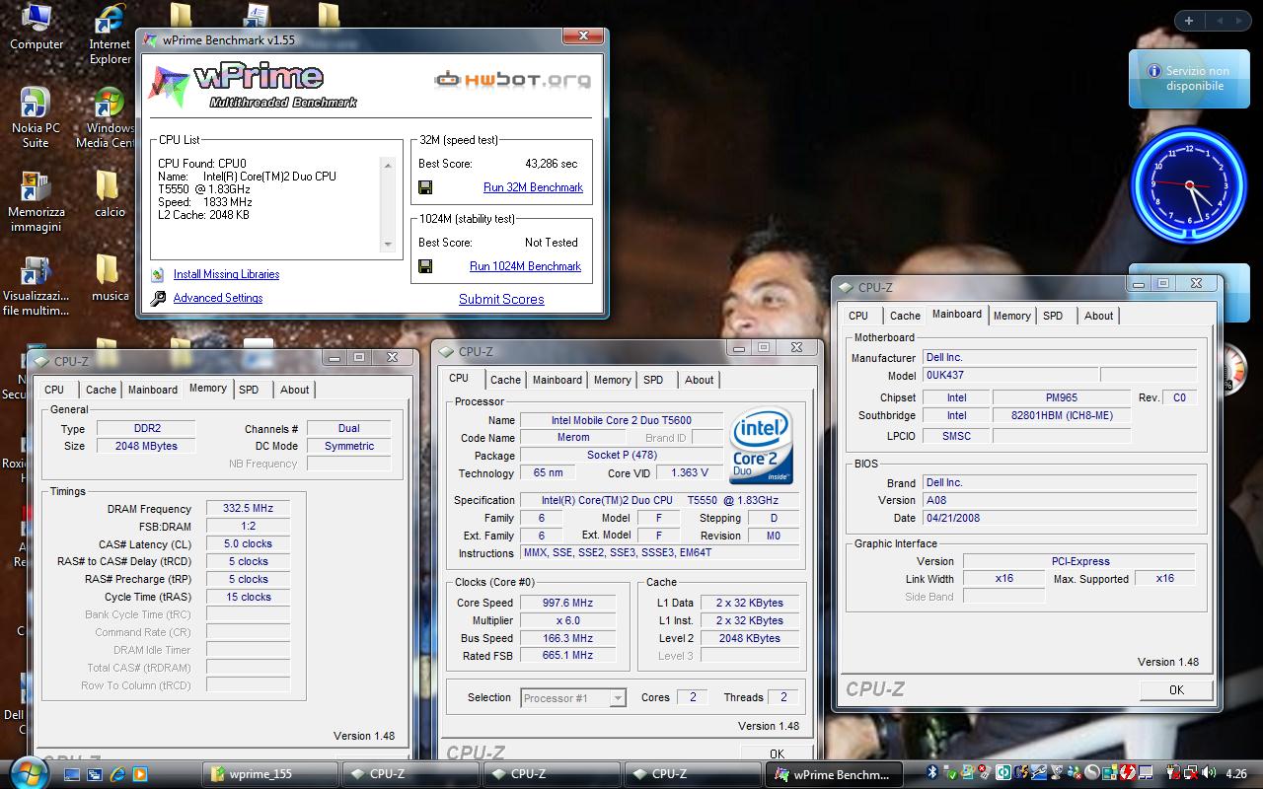Click the save icon beside Run 32M Benchmark
The height and width of the screenshot is (789, 1263).
click(x=425, y=187)
